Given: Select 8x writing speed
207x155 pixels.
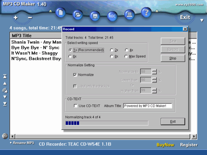Looking at the screenshot, I should click(x=114, y=56).
